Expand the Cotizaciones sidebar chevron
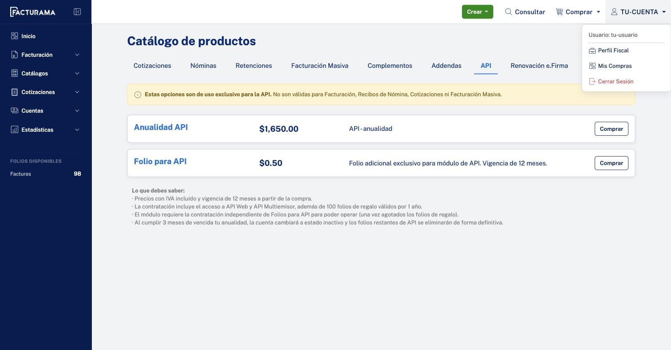 click(x=77, y=92)
